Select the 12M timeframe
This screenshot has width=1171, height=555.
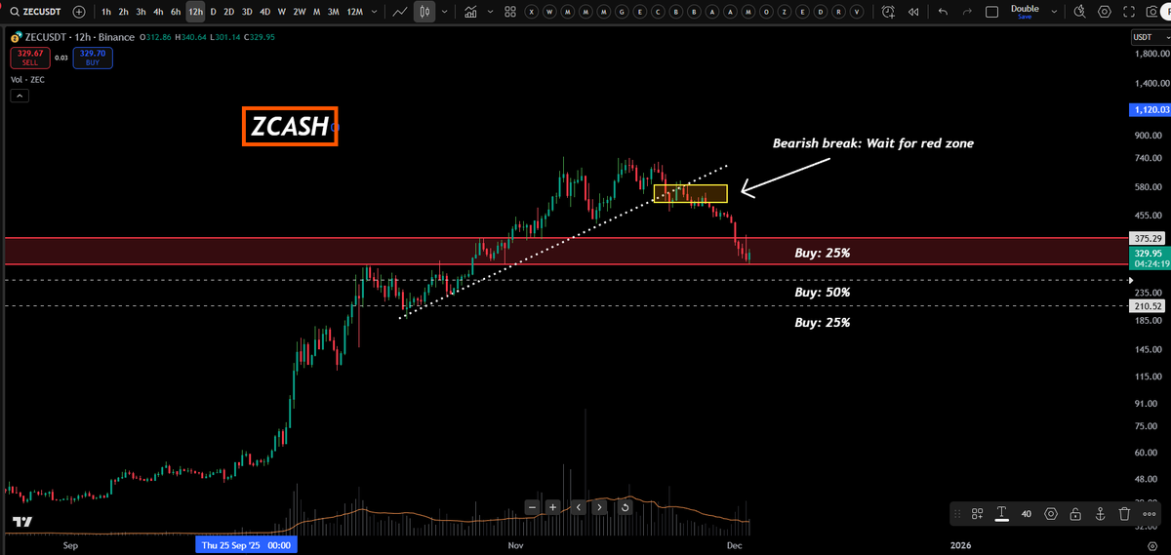coord(355,12)
